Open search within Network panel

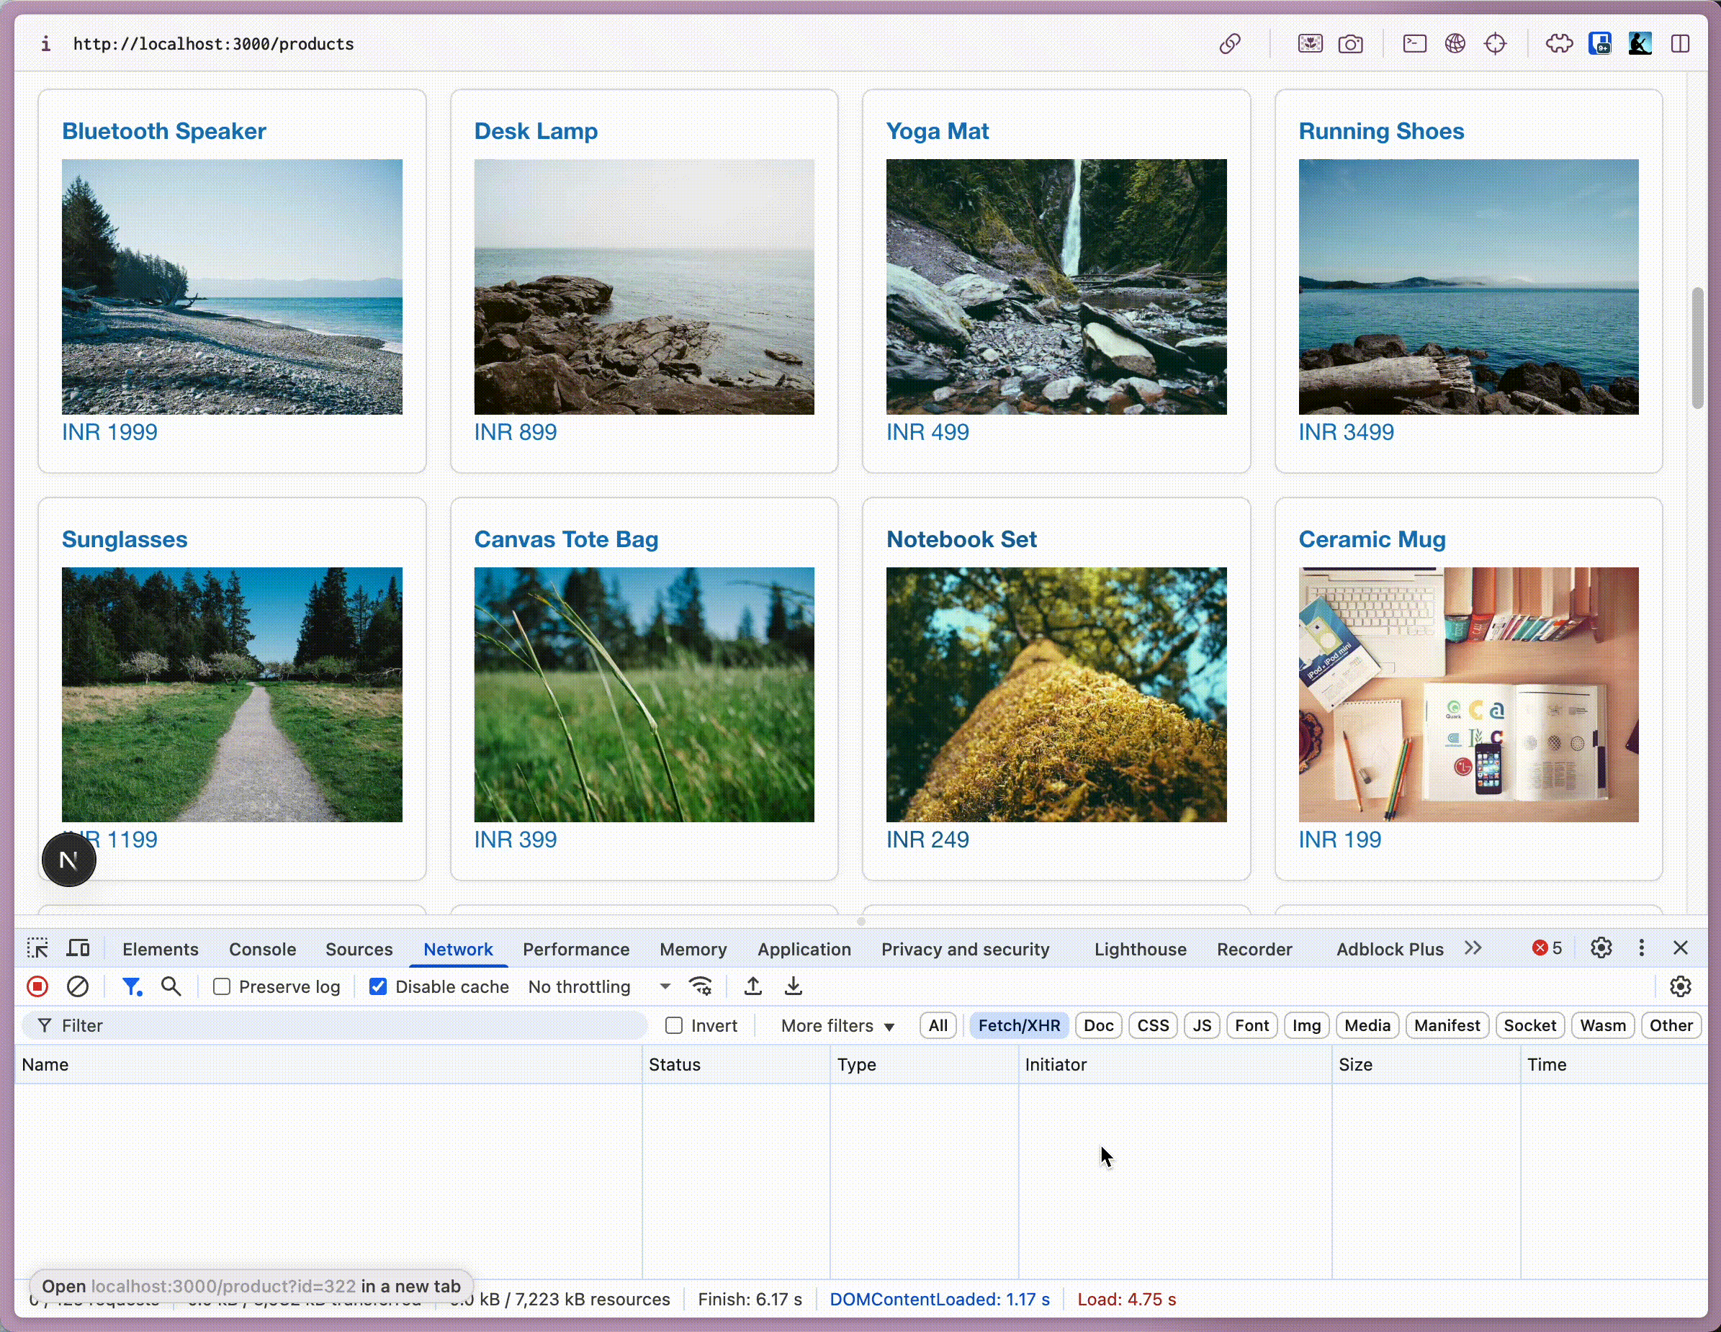click(x=172, y=986)
